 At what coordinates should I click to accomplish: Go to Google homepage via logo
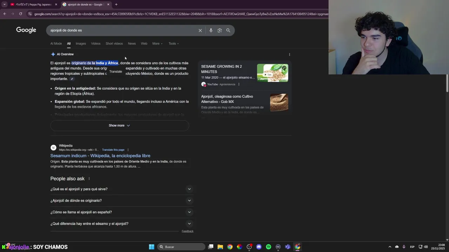point(26,30)
